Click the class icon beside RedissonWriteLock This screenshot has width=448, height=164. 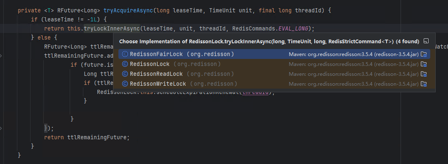point(125,84)
